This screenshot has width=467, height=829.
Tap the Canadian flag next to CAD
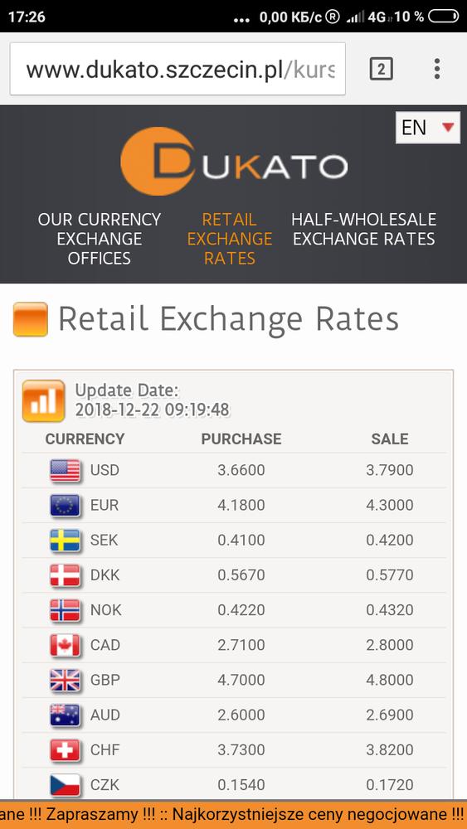point(65,645)
